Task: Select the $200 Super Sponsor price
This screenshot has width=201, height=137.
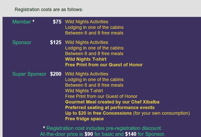Action: tap(56, 74)
